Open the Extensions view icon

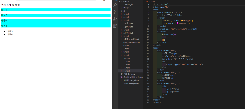[115, 26]
